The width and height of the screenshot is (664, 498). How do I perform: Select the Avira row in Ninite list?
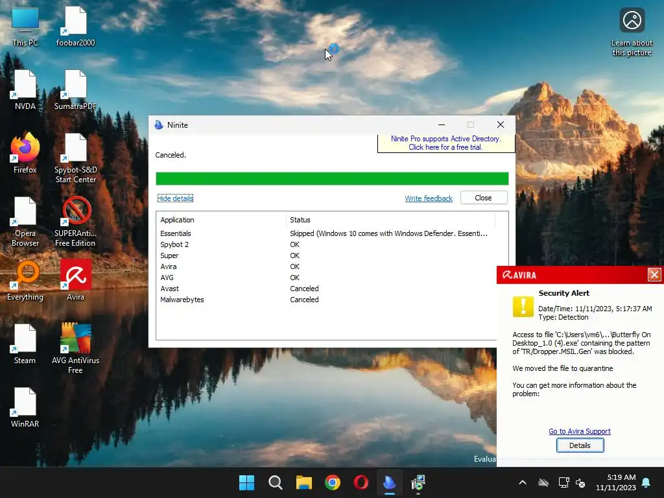pos(326,267)
